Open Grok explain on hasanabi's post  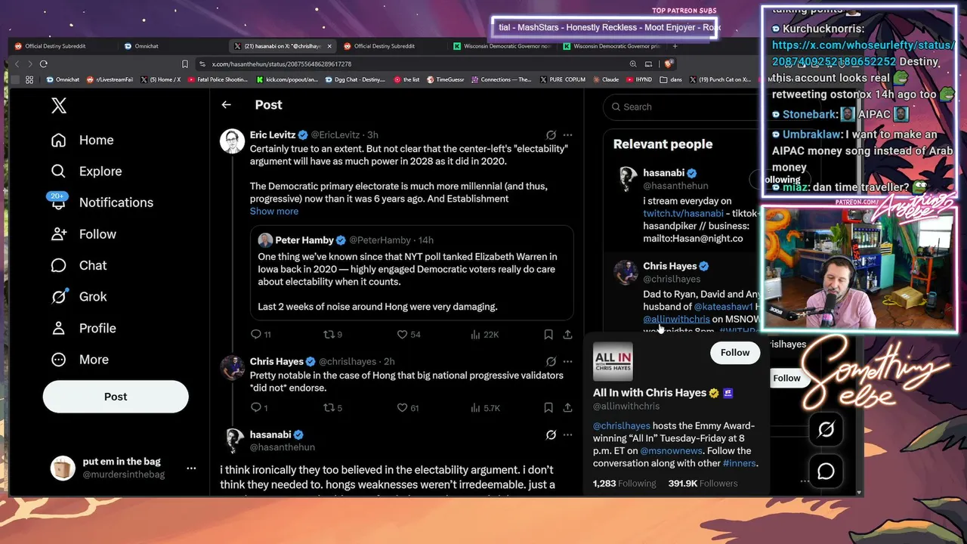click(551, 435)
